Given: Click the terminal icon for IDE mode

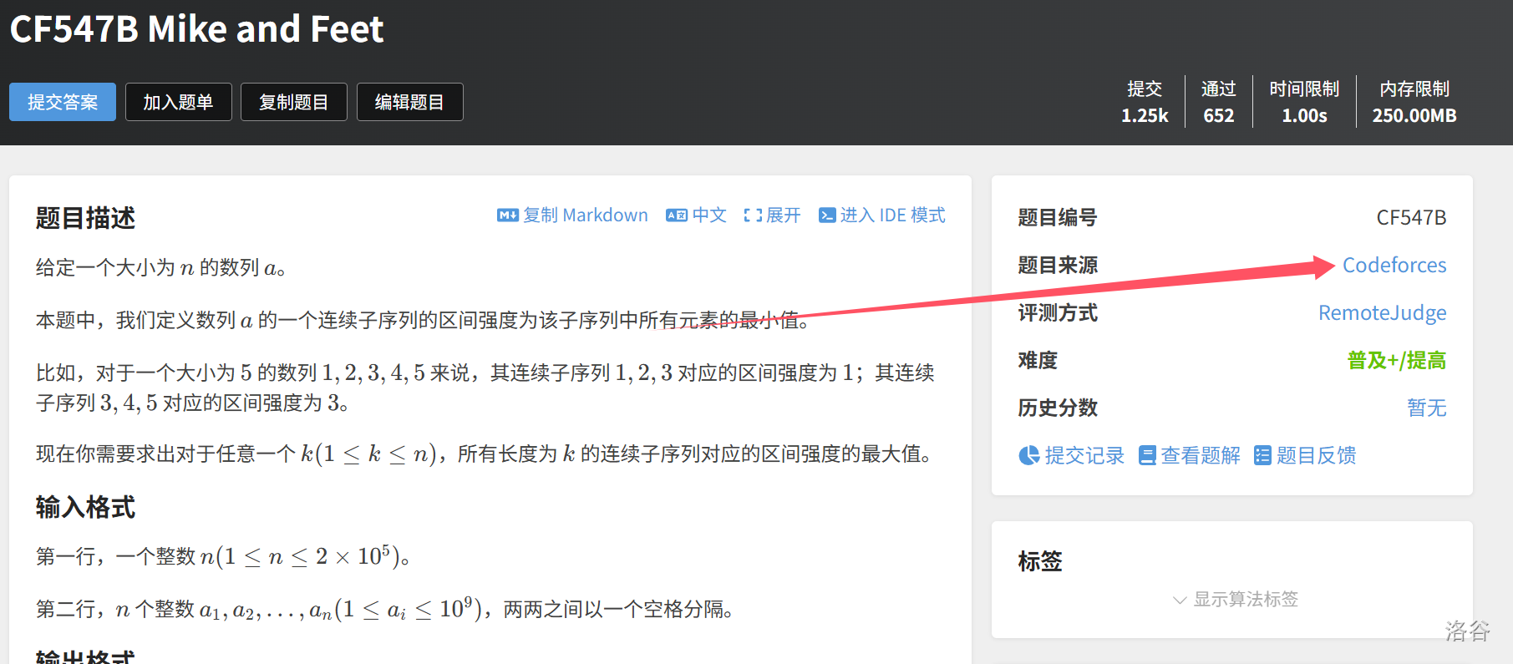Looking at the screenshot, I should click(x=827, y=215).
